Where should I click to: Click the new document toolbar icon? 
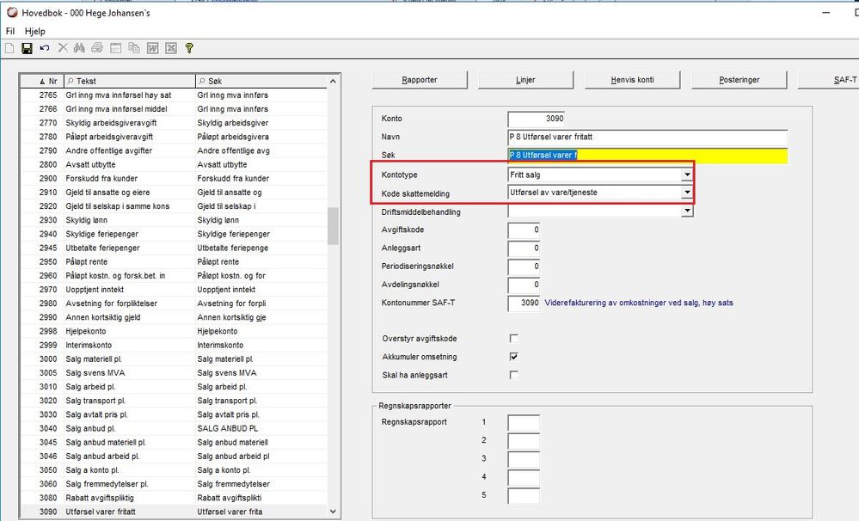(x=9, y=48)
